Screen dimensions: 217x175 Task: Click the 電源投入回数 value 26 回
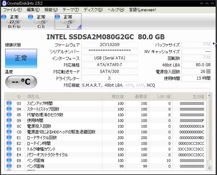(197, 72)
